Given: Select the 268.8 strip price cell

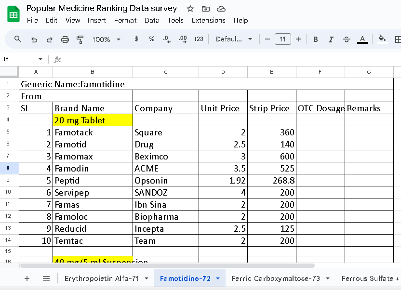Looking at the screenshot, I should pos(272,180).
